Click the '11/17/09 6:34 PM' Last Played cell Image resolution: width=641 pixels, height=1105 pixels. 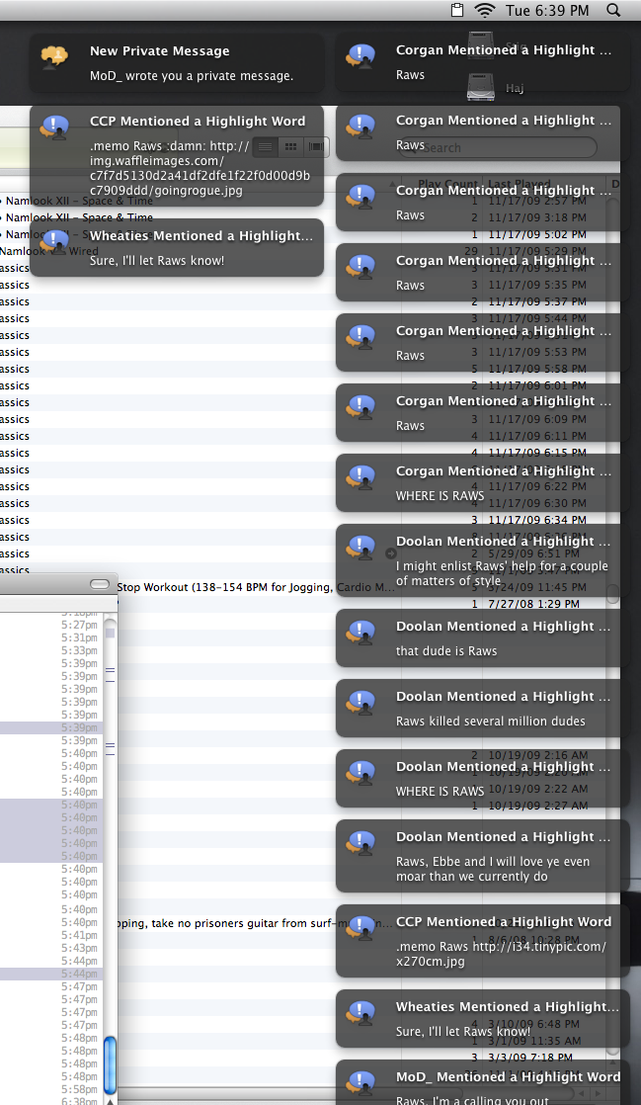point(537,520)
